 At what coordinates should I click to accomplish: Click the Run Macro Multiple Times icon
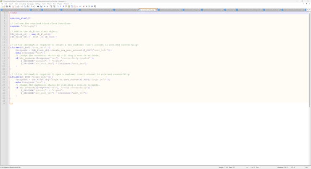[x=92, y=7]
